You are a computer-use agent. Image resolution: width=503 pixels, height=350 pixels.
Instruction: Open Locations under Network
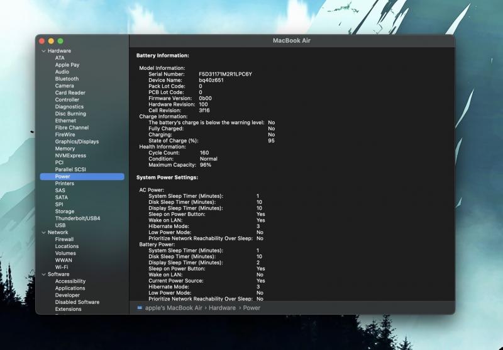(67, 247)
